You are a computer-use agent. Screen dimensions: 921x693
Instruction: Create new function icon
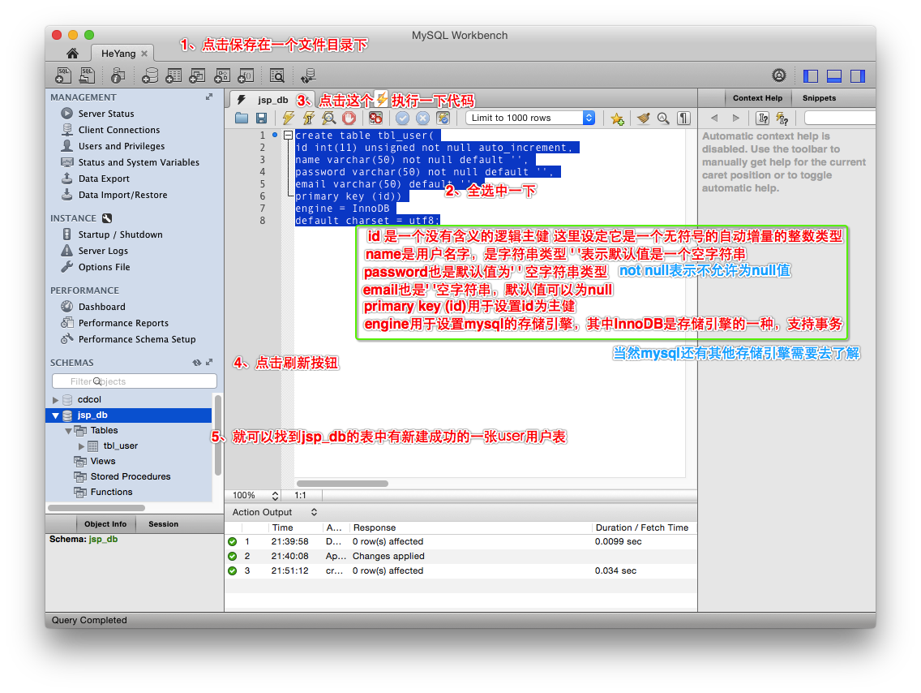pos(246,75)
